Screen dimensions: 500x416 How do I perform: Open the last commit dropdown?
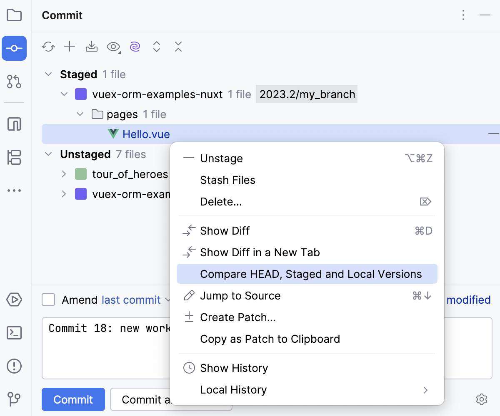click(136, 300)
